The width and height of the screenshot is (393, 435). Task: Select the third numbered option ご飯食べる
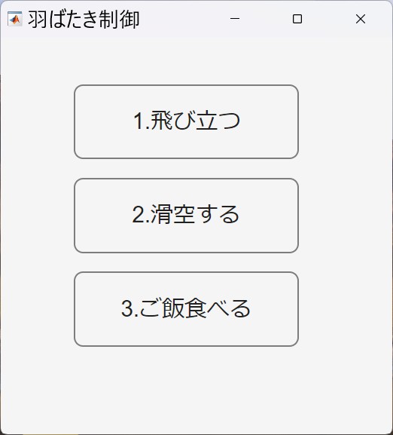186,309
